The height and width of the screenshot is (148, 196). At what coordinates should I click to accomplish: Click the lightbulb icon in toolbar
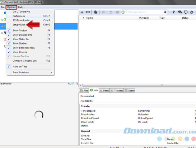174,12
